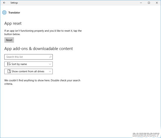The height and width of the screenshot is (138, 161).
Task: Expand 'Show content from all drives' dropdown
Action: pos(28,71)
